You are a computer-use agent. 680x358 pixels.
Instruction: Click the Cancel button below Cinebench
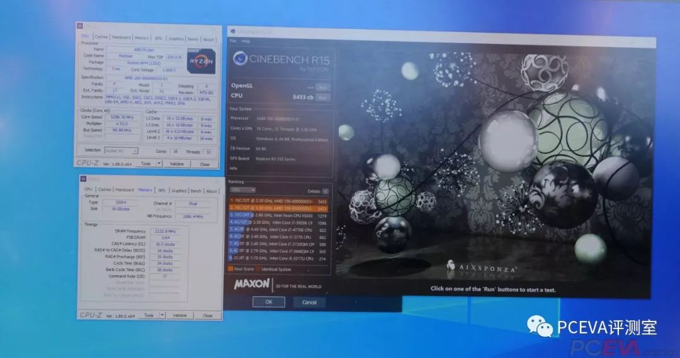click(309, 302)
